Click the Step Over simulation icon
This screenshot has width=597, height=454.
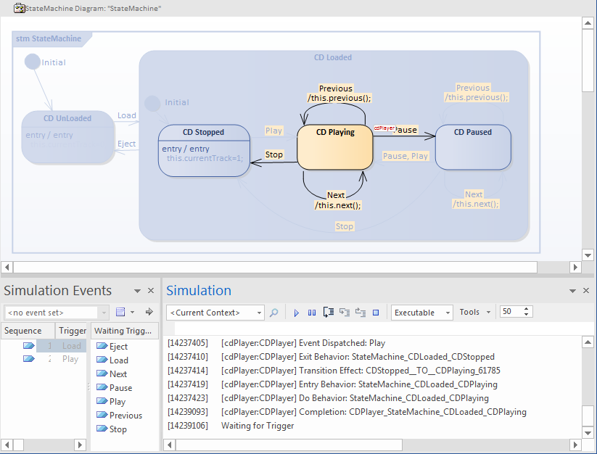(x=343, y=312)
